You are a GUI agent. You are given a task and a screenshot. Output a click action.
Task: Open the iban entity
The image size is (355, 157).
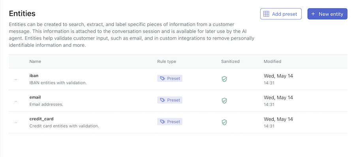pos(34,76)
